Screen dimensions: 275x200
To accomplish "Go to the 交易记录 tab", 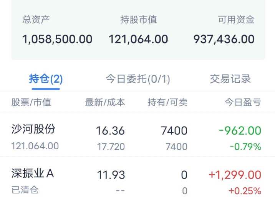I will click(230, 79).
